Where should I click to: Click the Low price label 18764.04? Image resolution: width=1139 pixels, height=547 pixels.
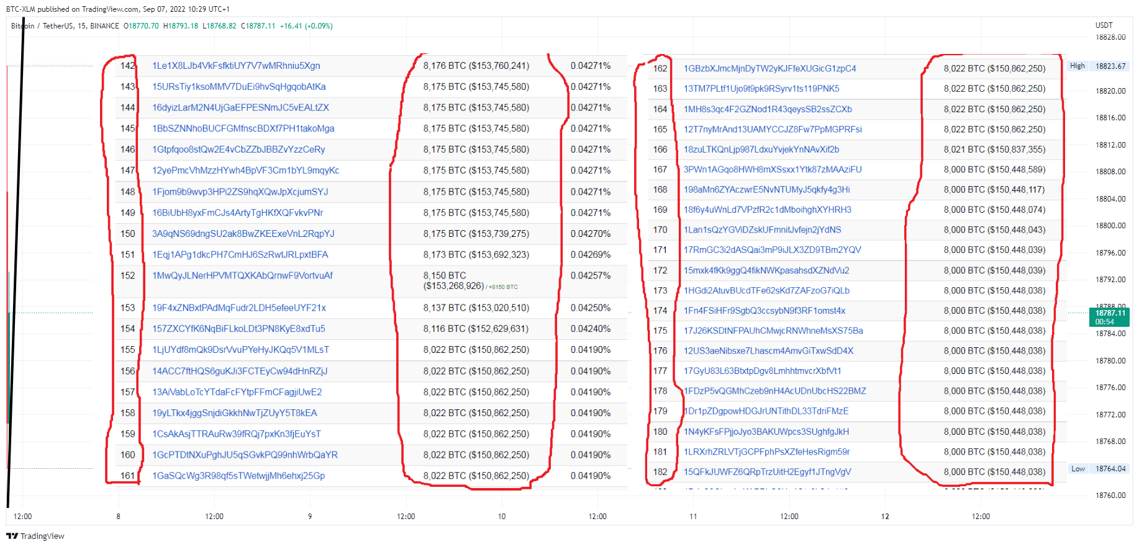click(x=1110, y=469)
